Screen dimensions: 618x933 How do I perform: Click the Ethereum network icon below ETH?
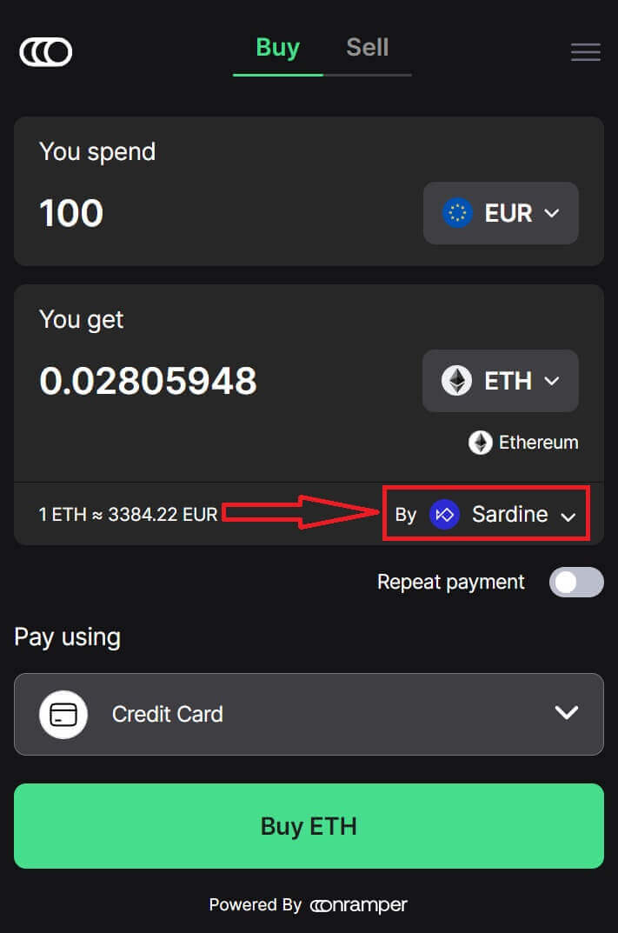(x=481, y=443)
